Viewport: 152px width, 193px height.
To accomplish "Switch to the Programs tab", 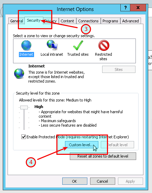I will [x=110, y=21].
